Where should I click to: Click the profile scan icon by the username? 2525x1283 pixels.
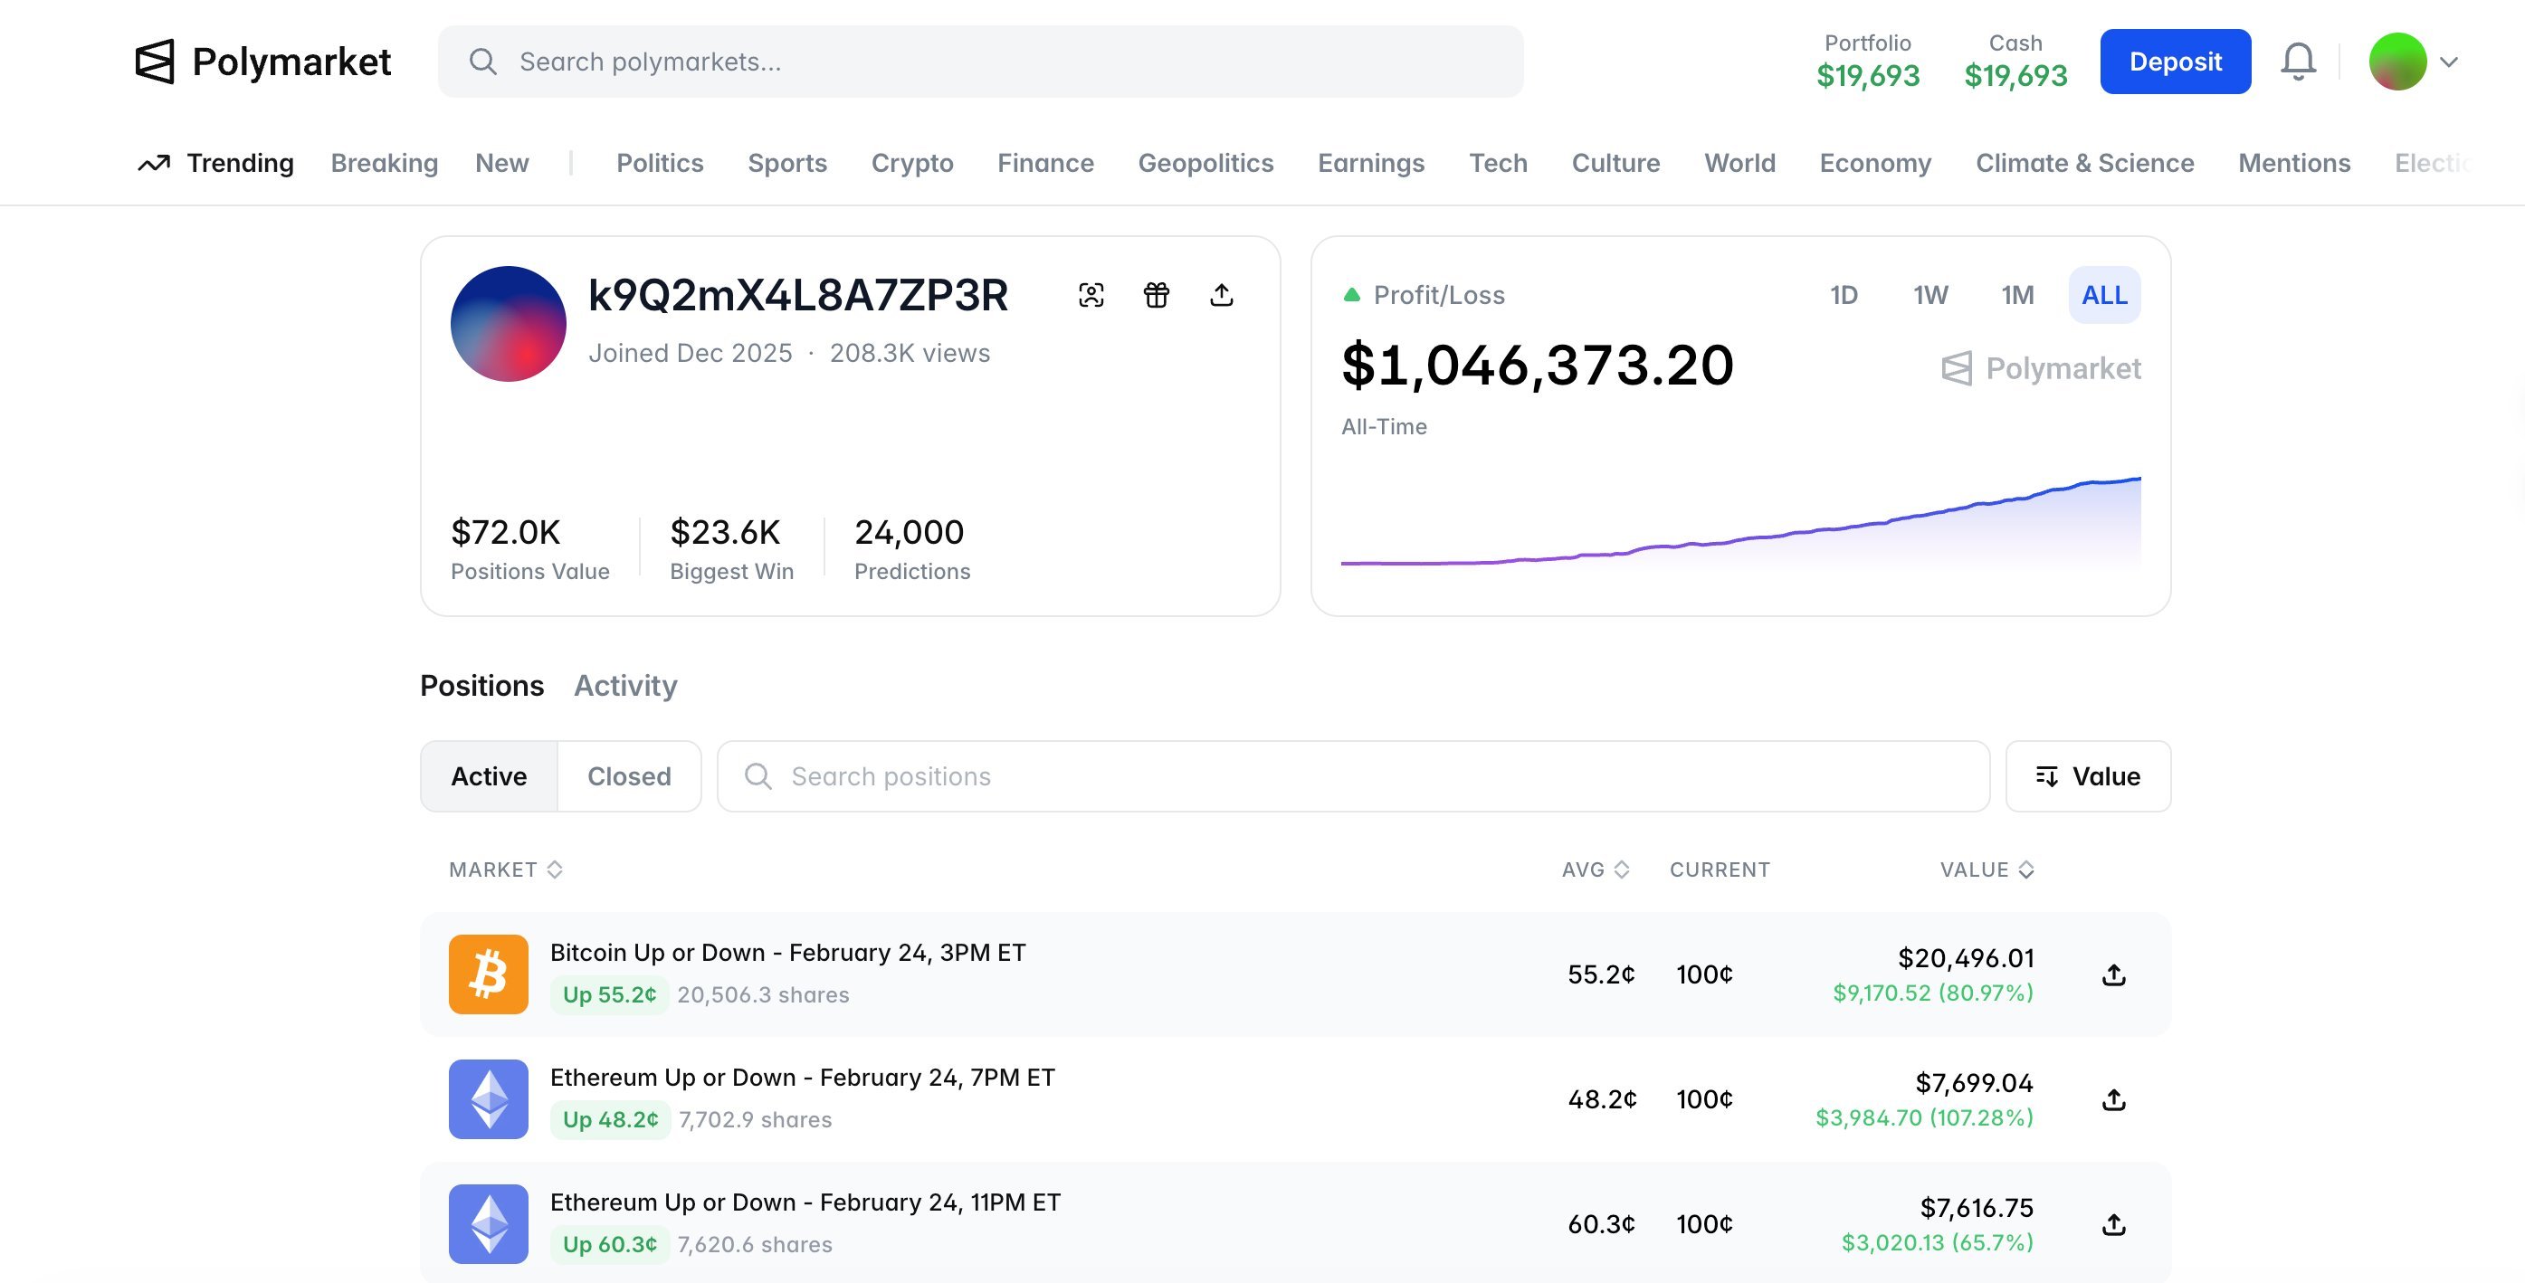click(x=1091, y=295)
